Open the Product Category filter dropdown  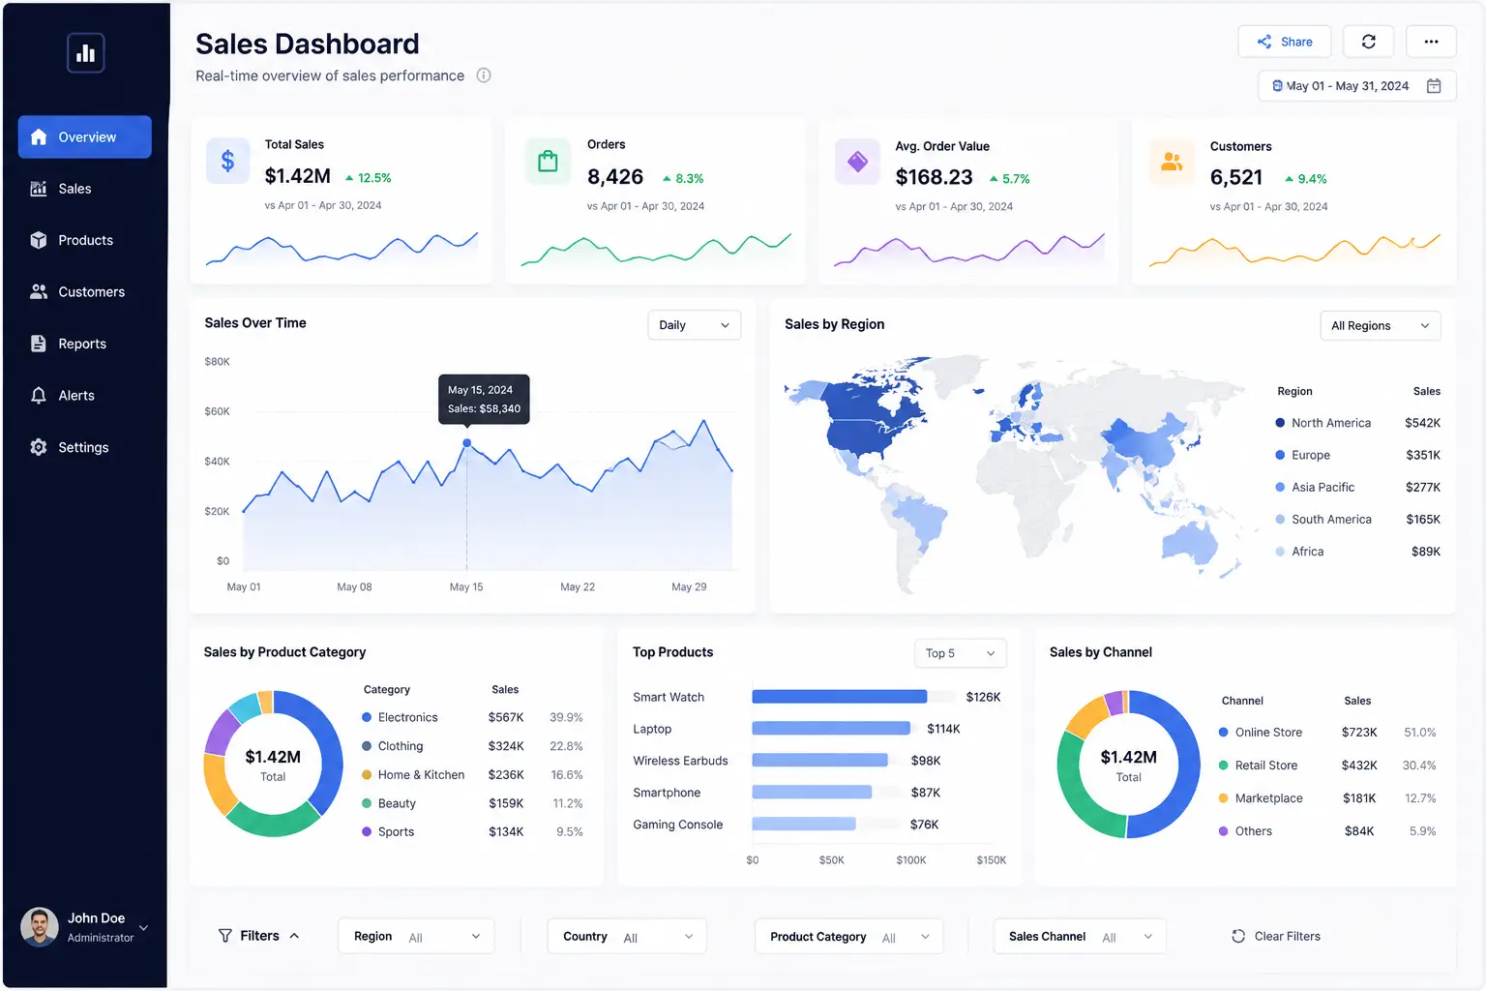[848, 936]
